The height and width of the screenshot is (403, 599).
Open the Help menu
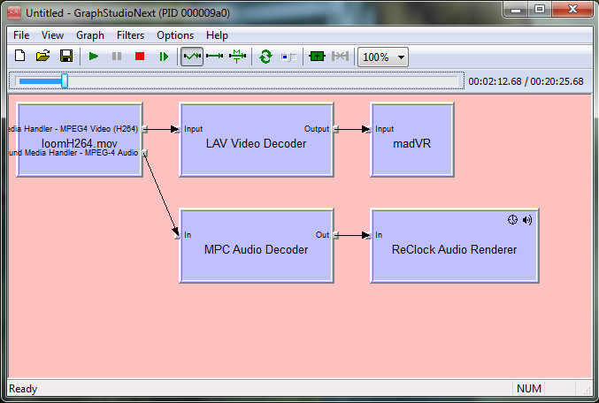217,35
